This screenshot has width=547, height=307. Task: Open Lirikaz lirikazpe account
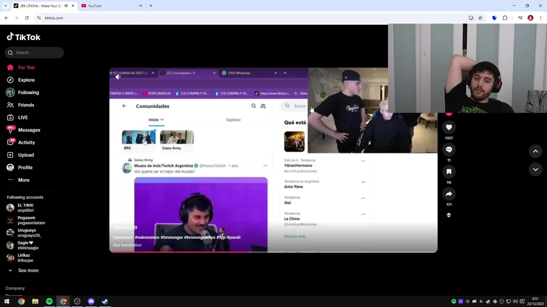click(20, 258)
